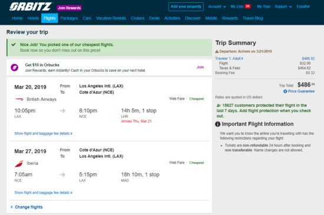The height and width of the screenshot is (215, 324).
Task: Click the departure warning triangle icon
Action: click(x=217, y=51)
